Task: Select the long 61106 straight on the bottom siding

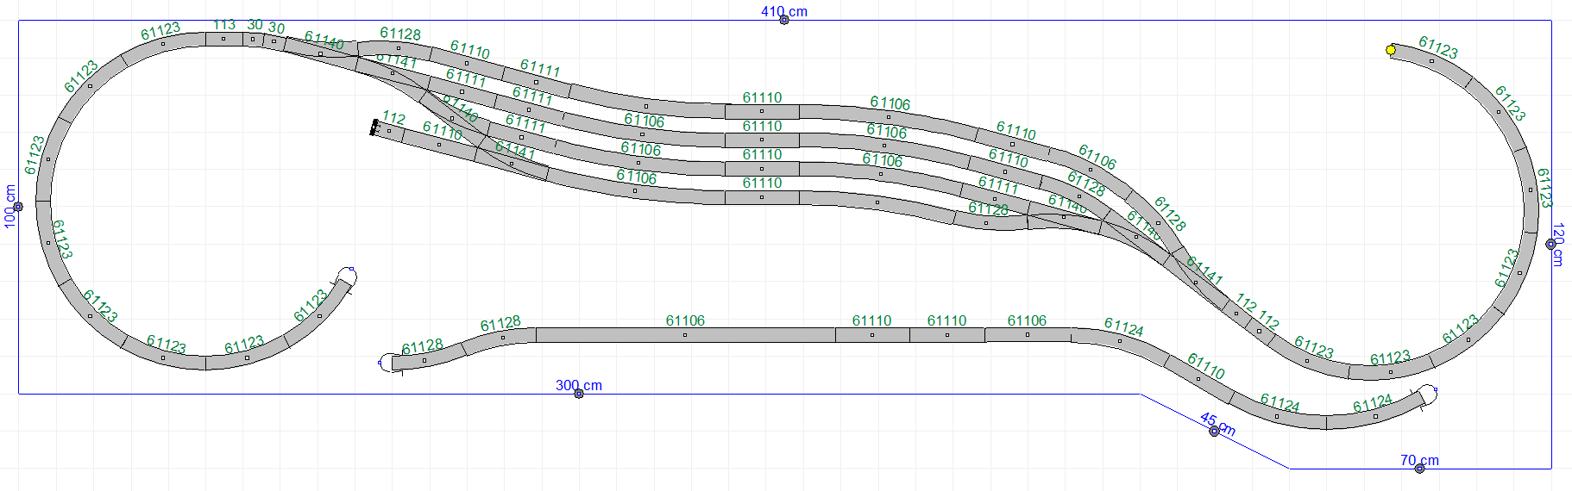Action: [x=685, y=335]
